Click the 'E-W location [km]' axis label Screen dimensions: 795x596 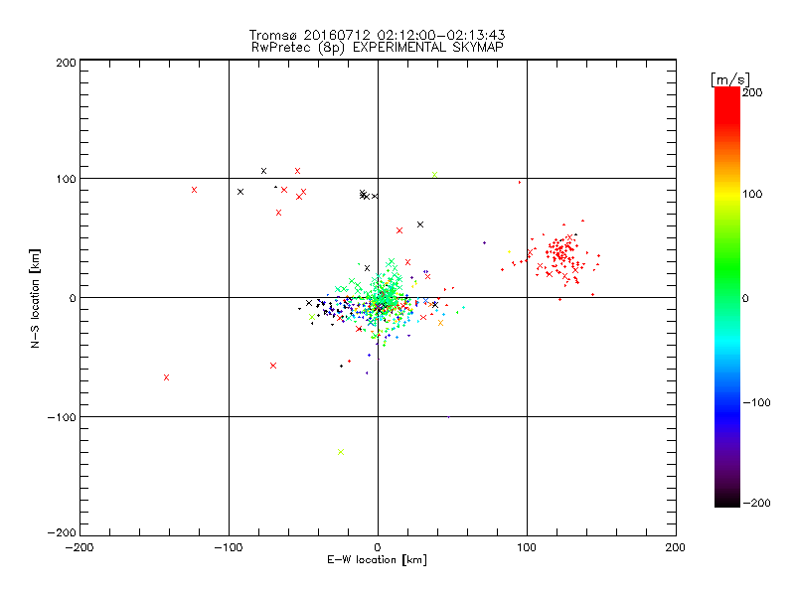pos(377,559)
